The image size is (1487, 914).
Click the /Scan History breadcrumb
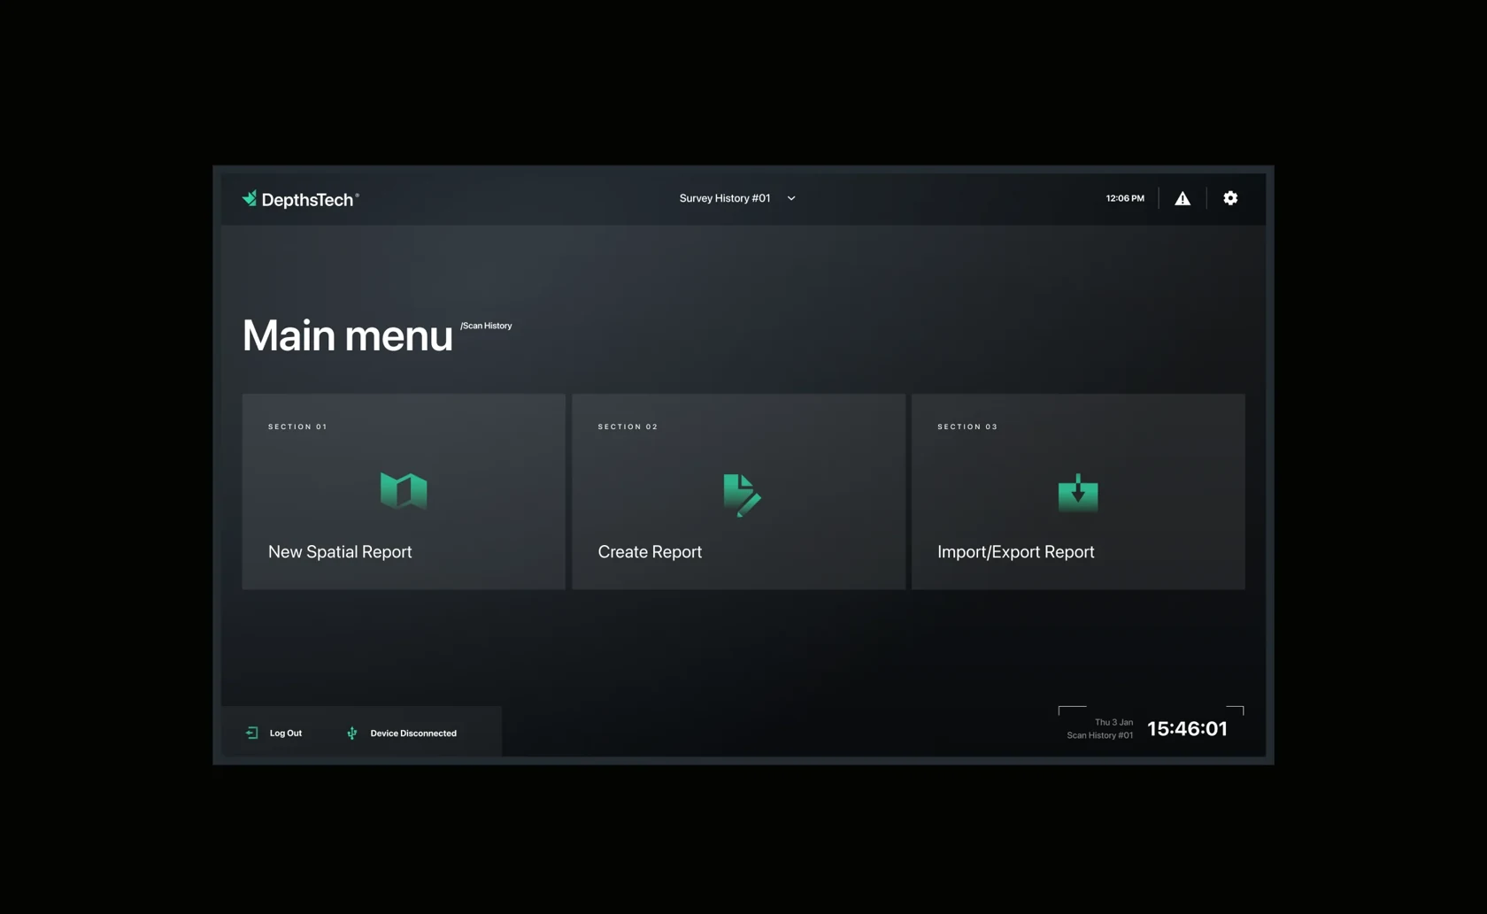tap(486, 326)
